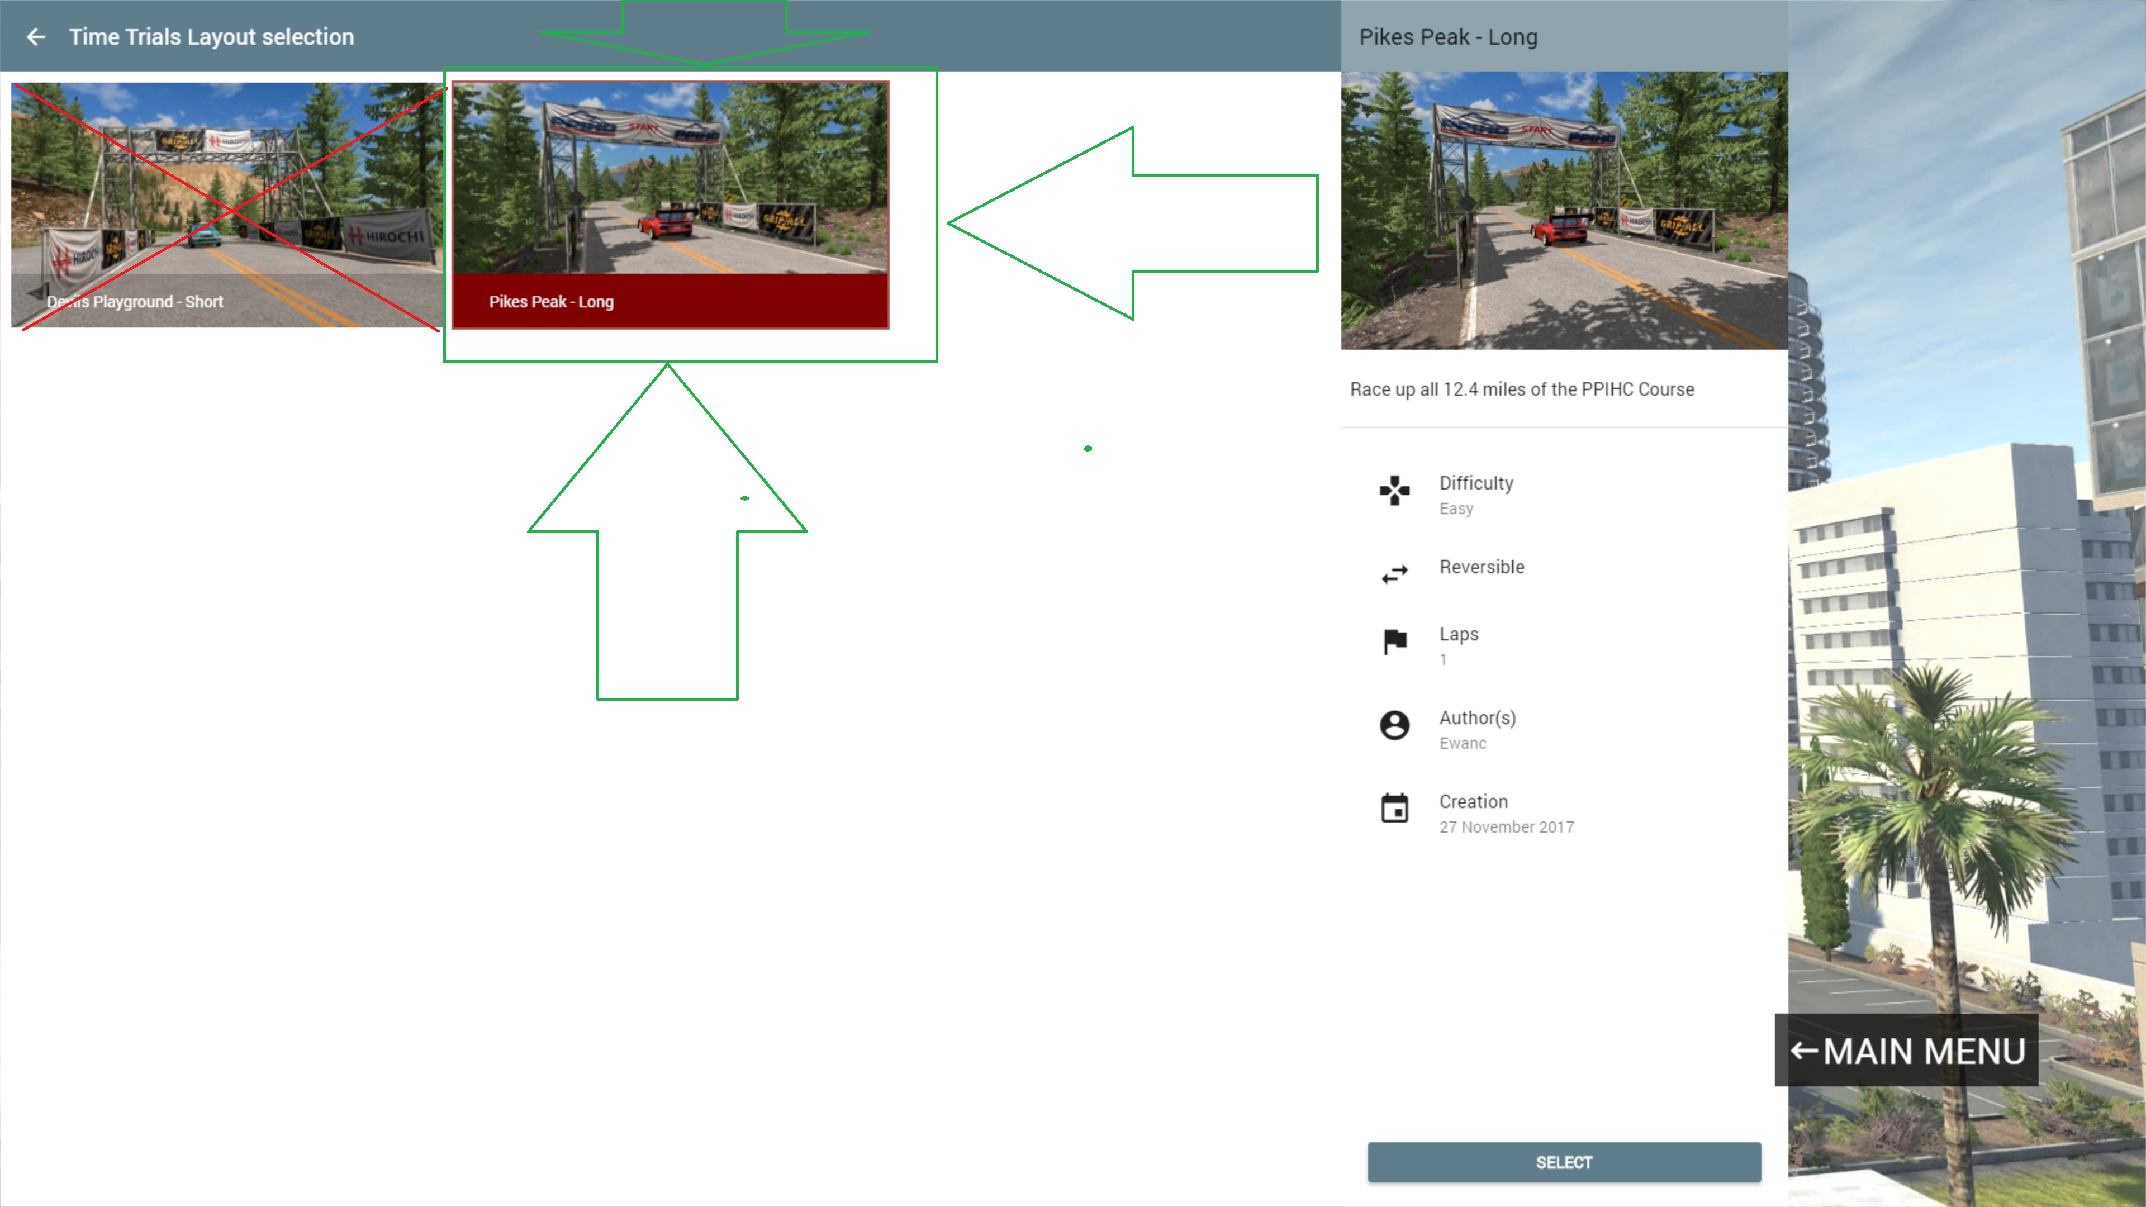Click the 'Easy' difficulty value

point(1456,508)
